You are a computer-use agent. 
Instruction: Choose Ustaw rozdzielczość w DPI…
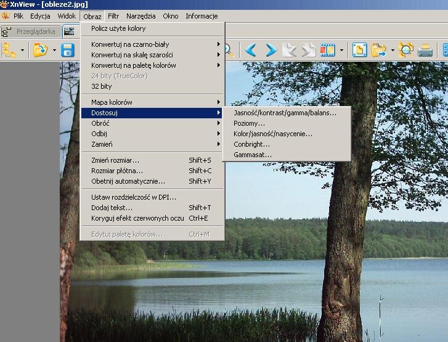coord(153,197)
